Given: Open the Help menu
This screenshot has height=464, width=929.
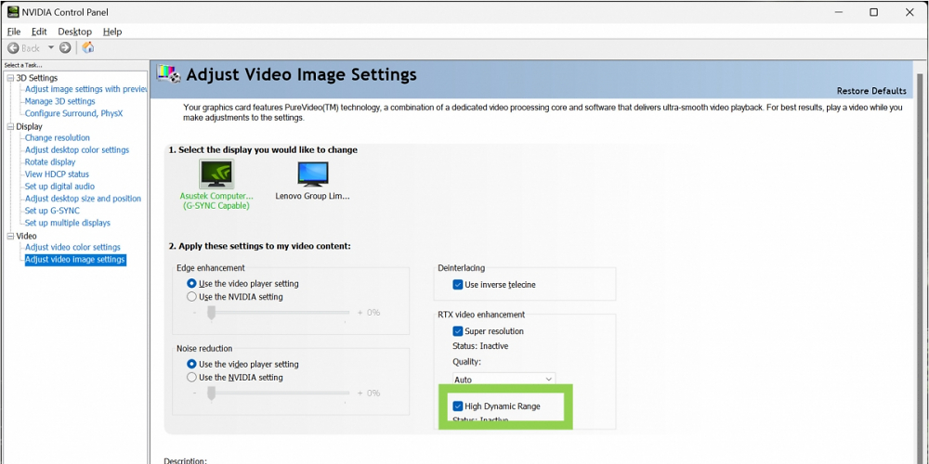Looking at the screenshot, I should pyautogui.click(x=112, y=32).
